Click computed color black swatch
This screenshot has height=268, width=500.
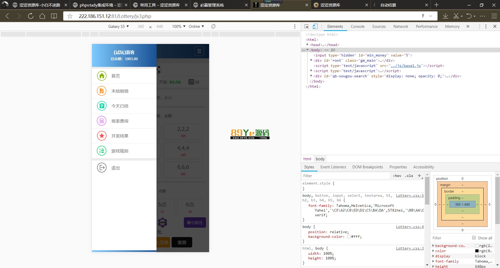click(x=477, y=251)
